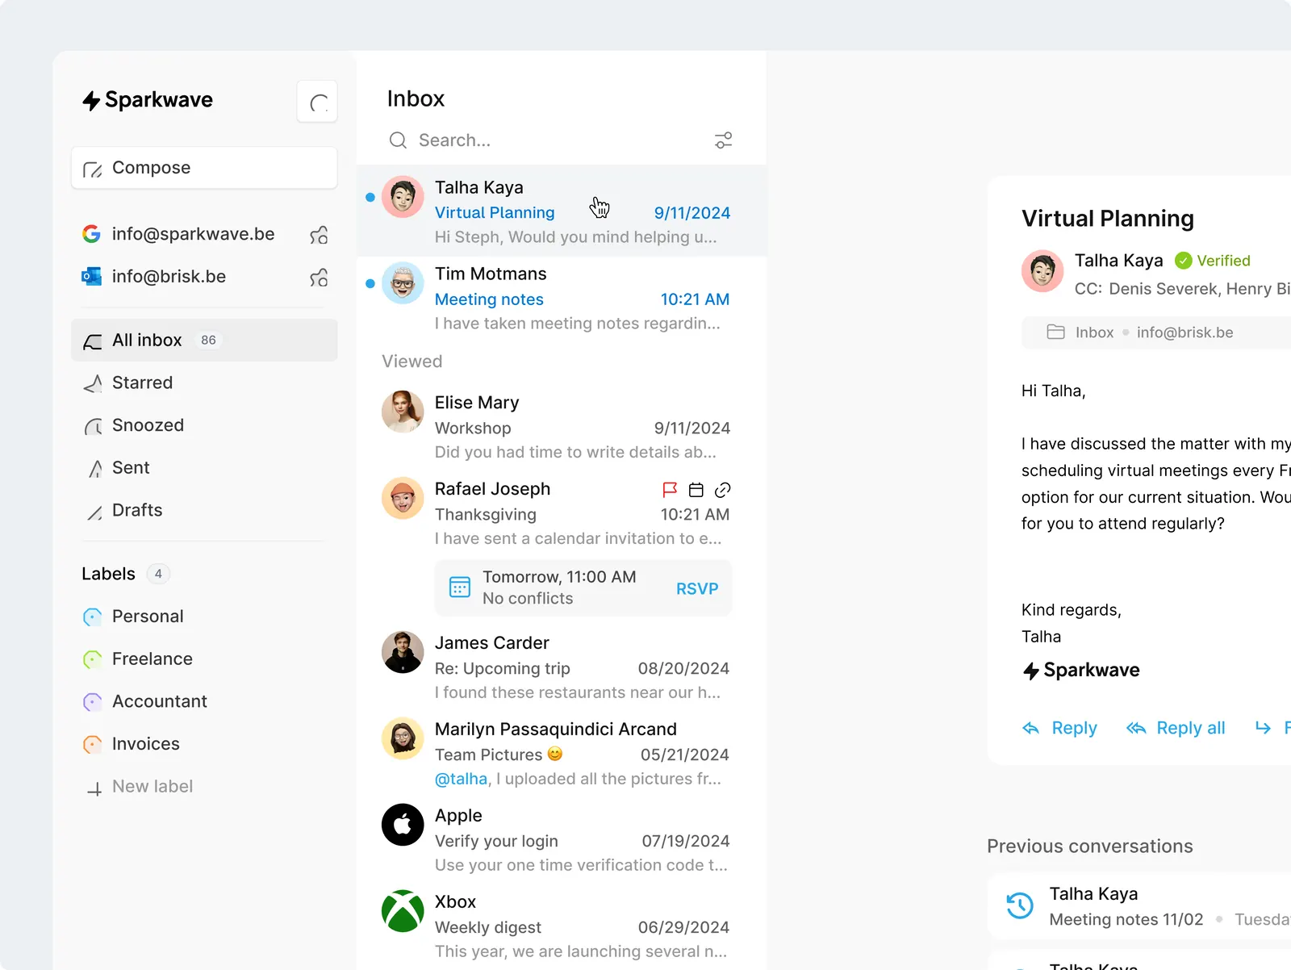Image resolution: width=1291 pixels, height=970 pixels.
Task: Open previous conversation Meeting notes 11/02
Action: tap(1139, 906)
